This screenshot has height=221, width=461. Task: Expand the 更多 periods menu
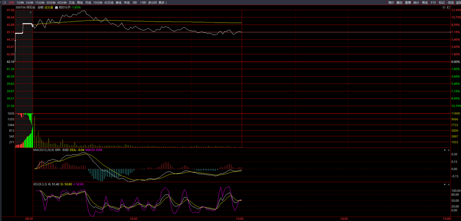(x=162, y=2)
